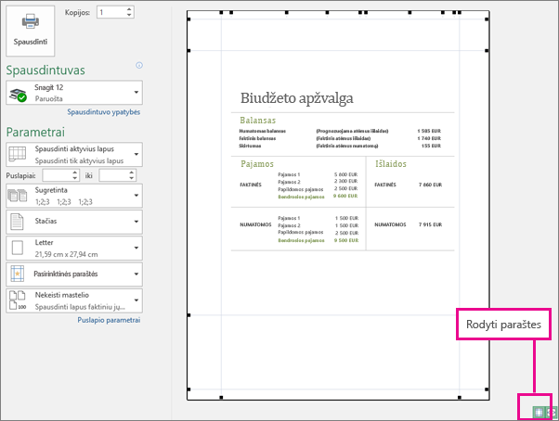Click the Puslapiai start page field
This screenshot has width=559, height=421.
tap(57, 175)
